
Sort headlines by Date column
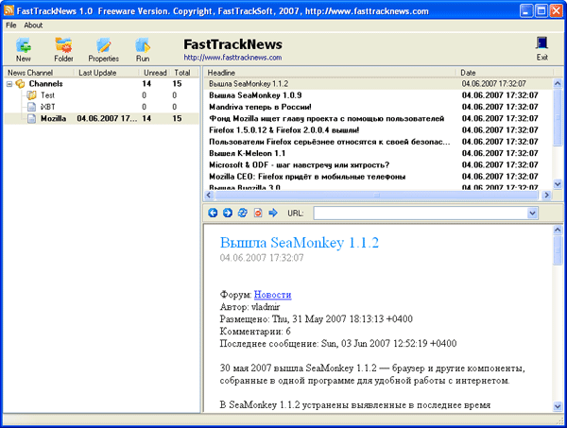[505, 73]
